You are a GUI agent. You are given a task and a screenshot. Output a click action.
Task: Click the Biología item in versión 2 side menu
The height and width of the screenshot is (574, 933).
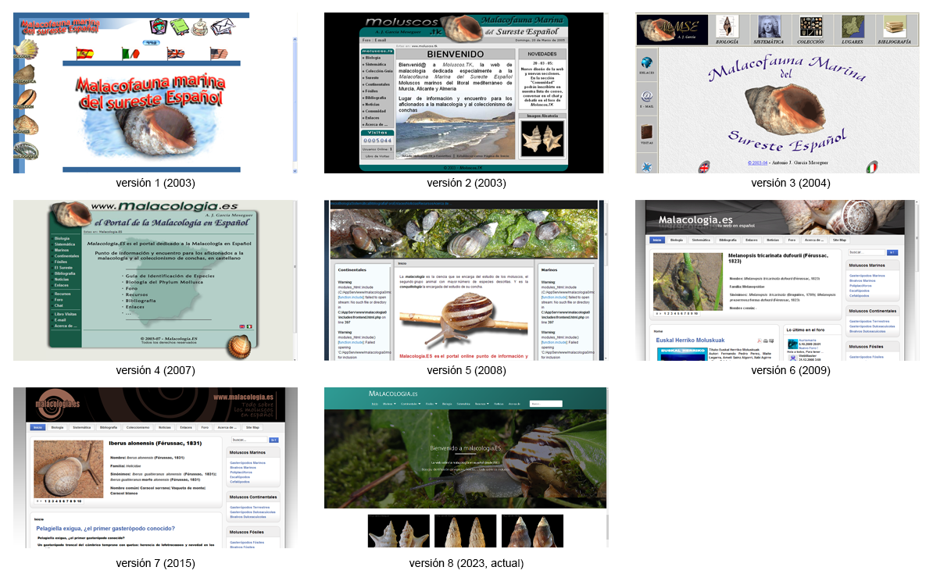373,58
